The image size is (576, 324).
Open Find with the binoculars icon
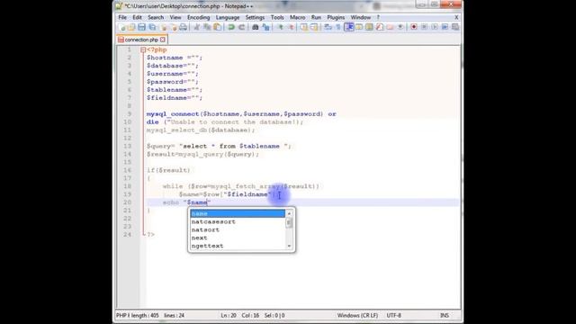point(255,27)
